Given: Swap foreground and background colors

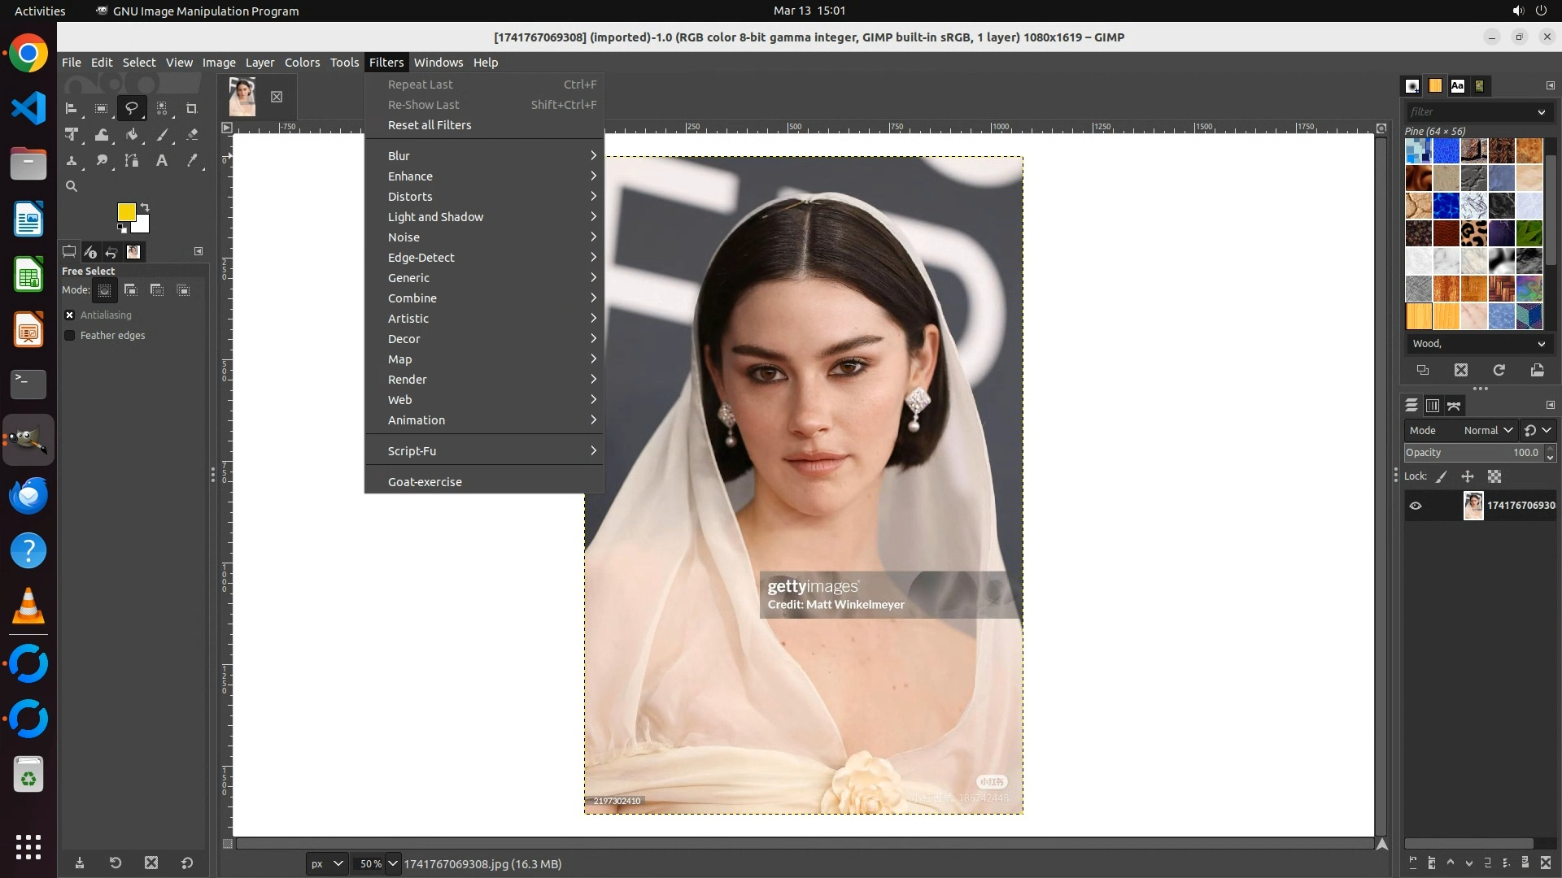Looking at the screenshot, I should (145, 206).
